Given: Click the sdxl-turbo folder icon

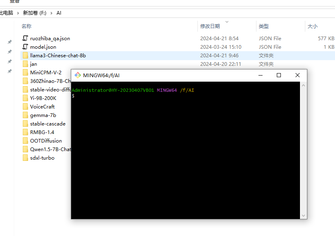Looking at the screenshot, I should (25, 158).
